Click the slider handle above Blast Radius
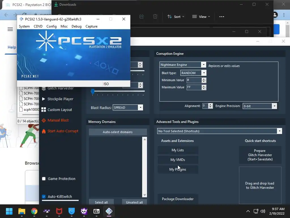Screen dimensions: 290x218 (93, 91)
